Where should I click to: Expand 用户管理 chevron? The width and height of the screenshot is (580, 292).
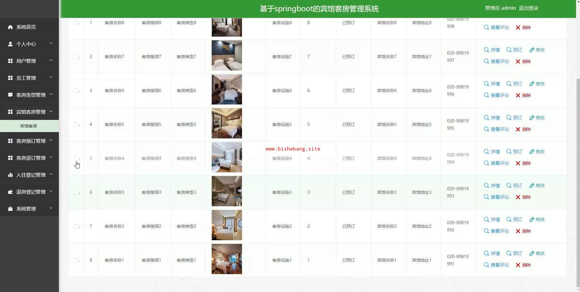(x=51, y=61)
